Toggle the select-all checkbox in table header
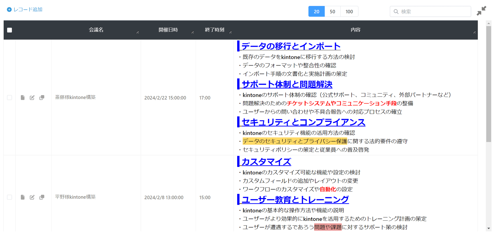The image size is (495, 233). (10, 30)
